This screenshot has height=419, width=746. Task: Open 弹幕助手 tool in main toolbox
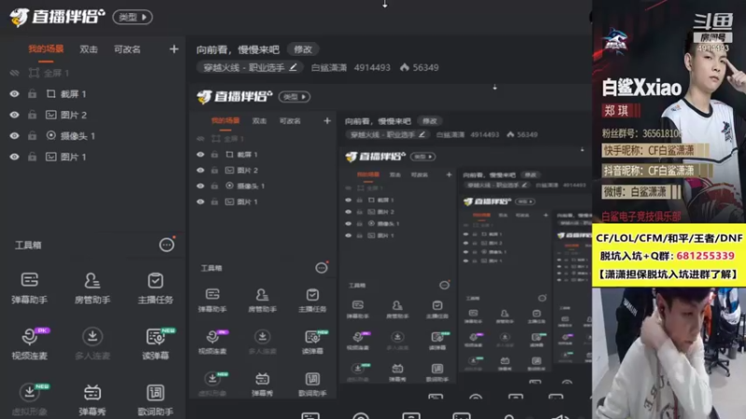pyautogui.click(x=30, y=288)
